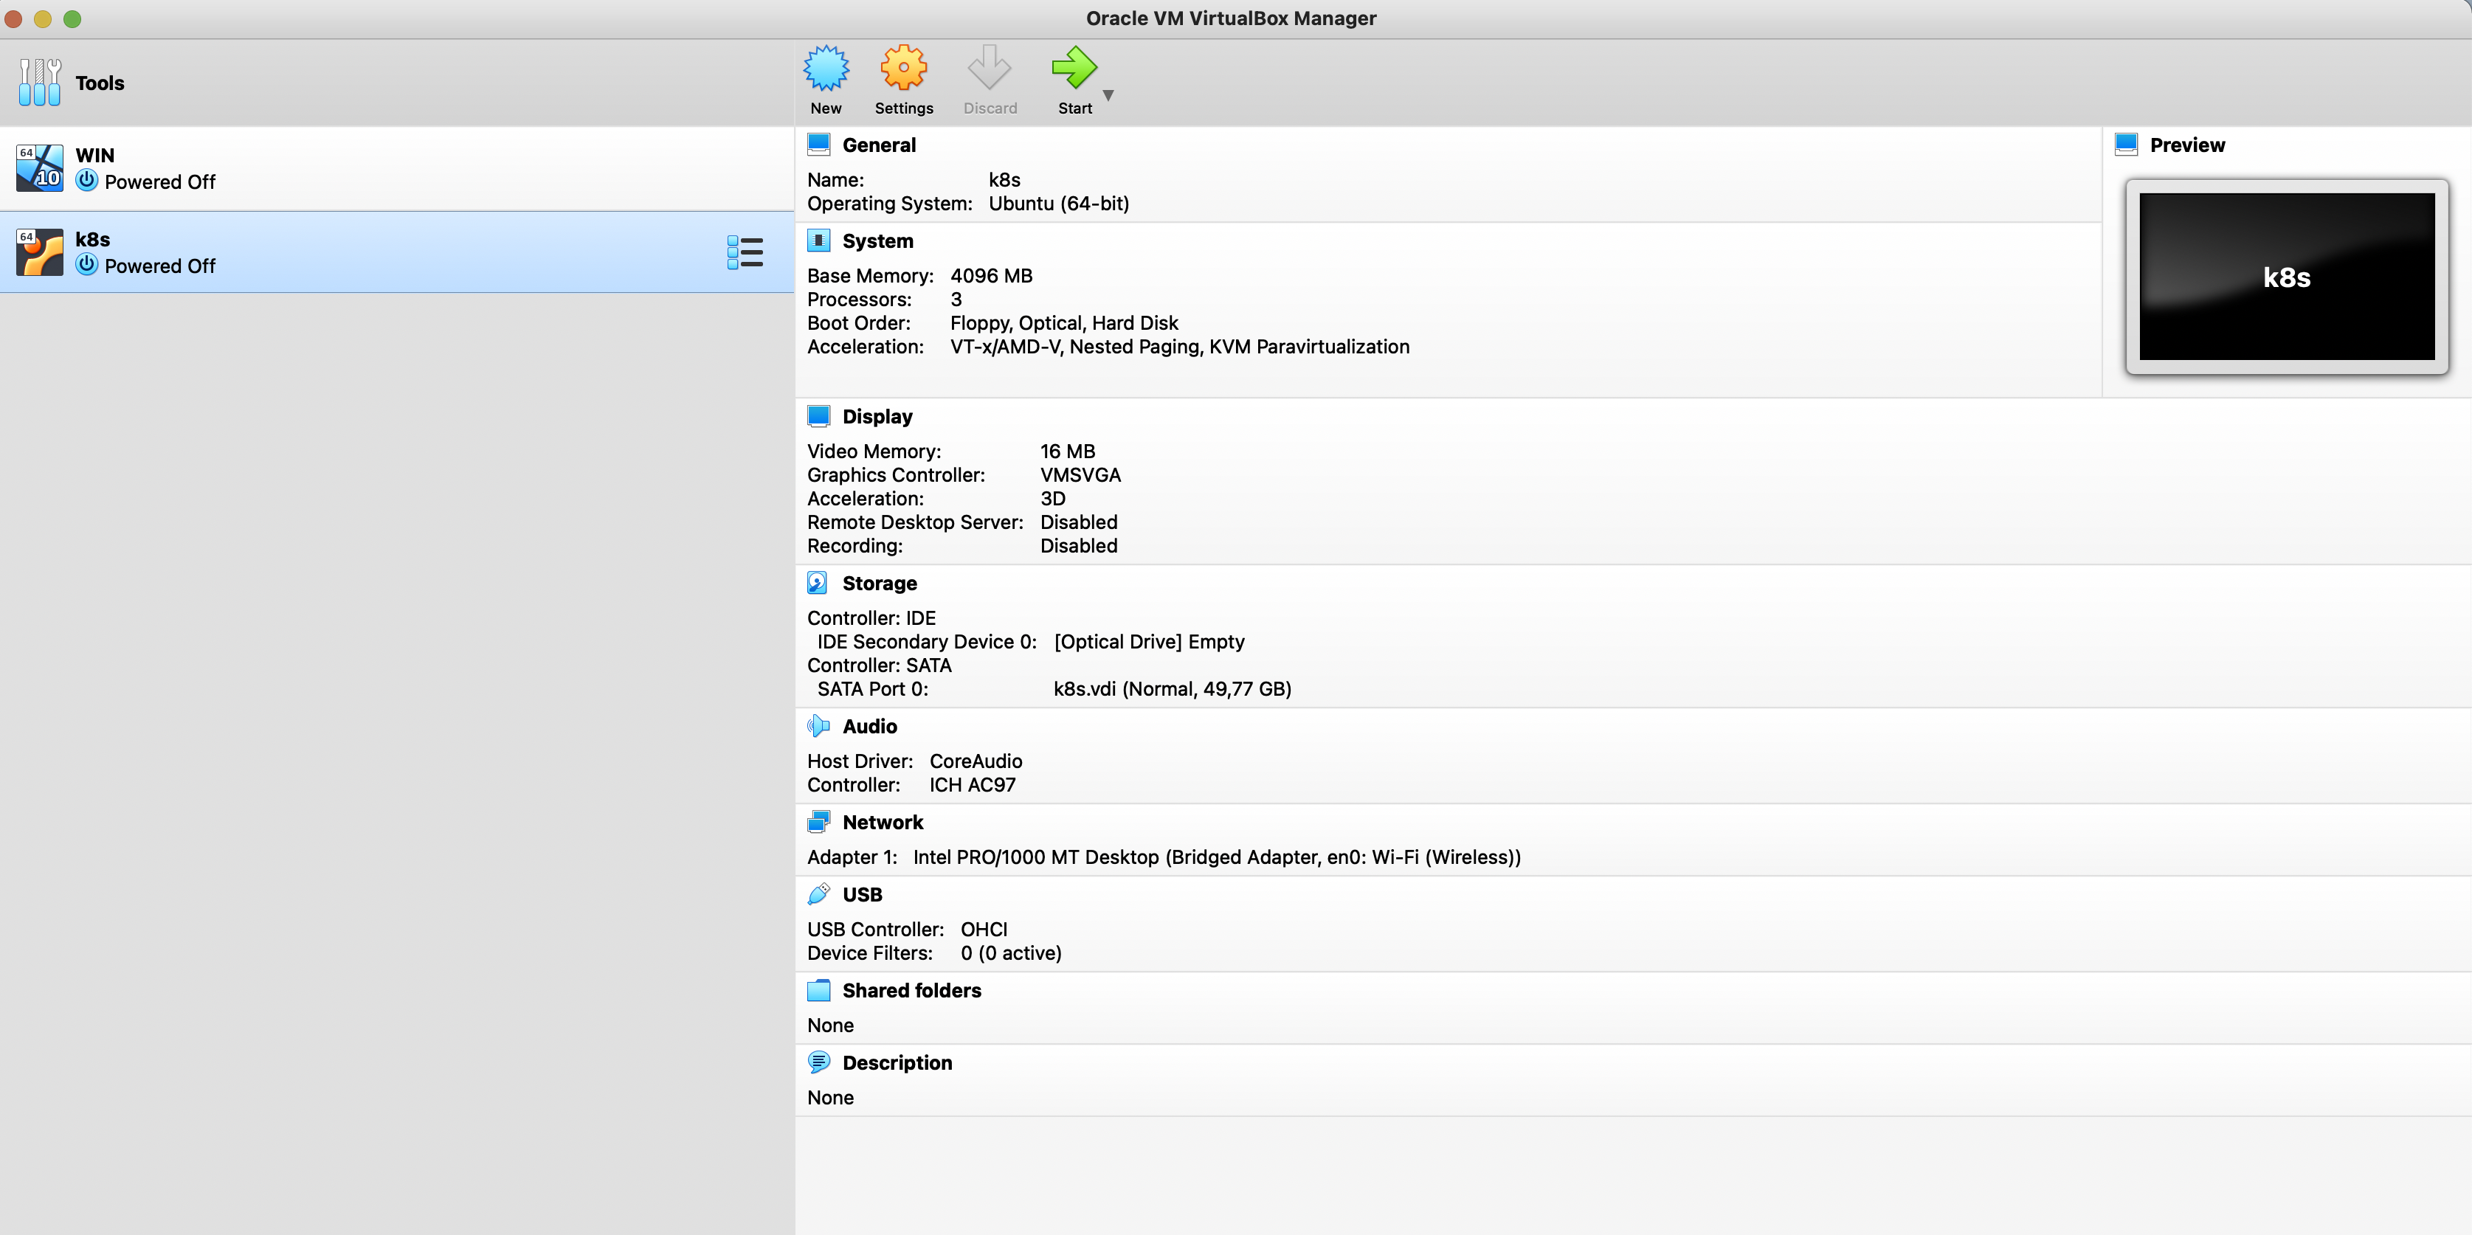
Task: Click the Preview panel icon
Action: 2127,144
